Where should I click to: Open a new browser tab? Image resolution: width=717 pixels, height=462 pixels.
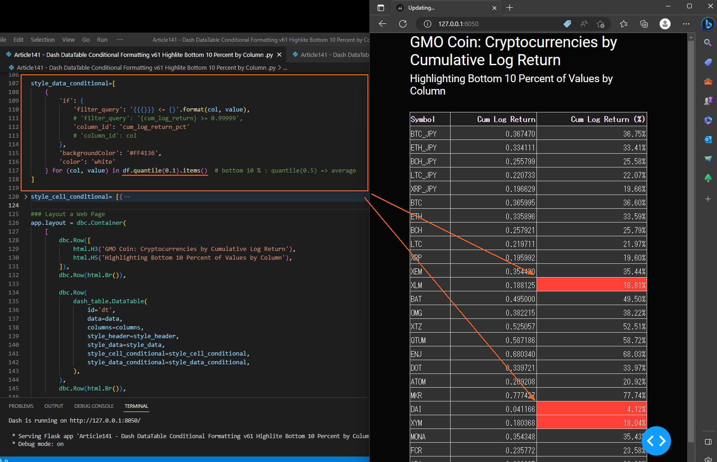(x=509, y=8)
